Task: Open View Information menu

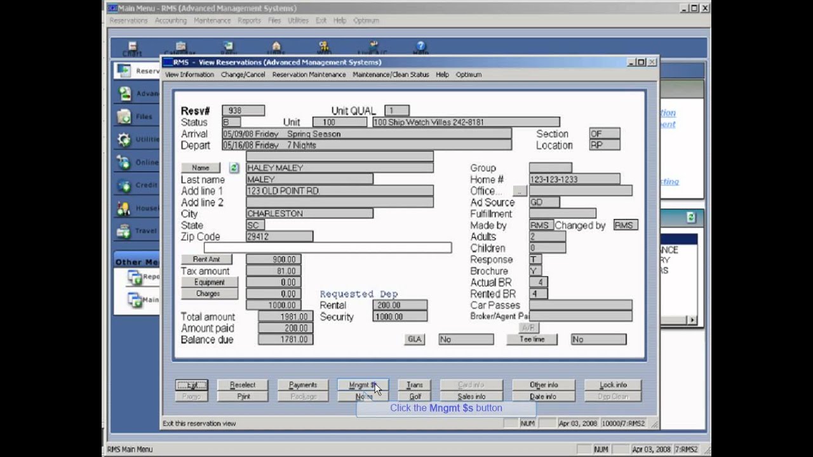Action: [x=189, y=75]
